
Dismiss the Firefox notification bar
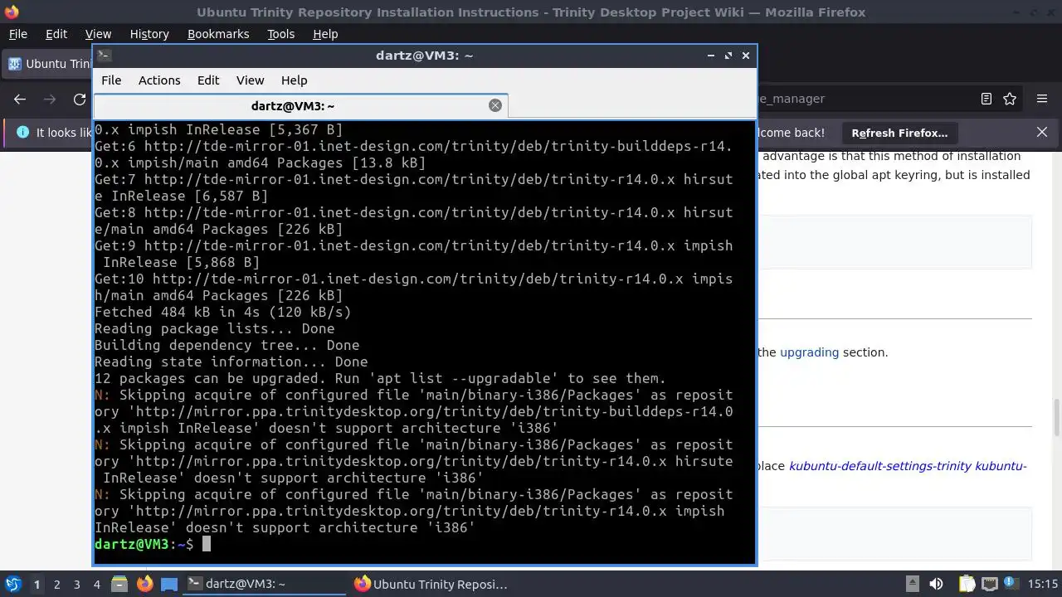(1042, 132)
